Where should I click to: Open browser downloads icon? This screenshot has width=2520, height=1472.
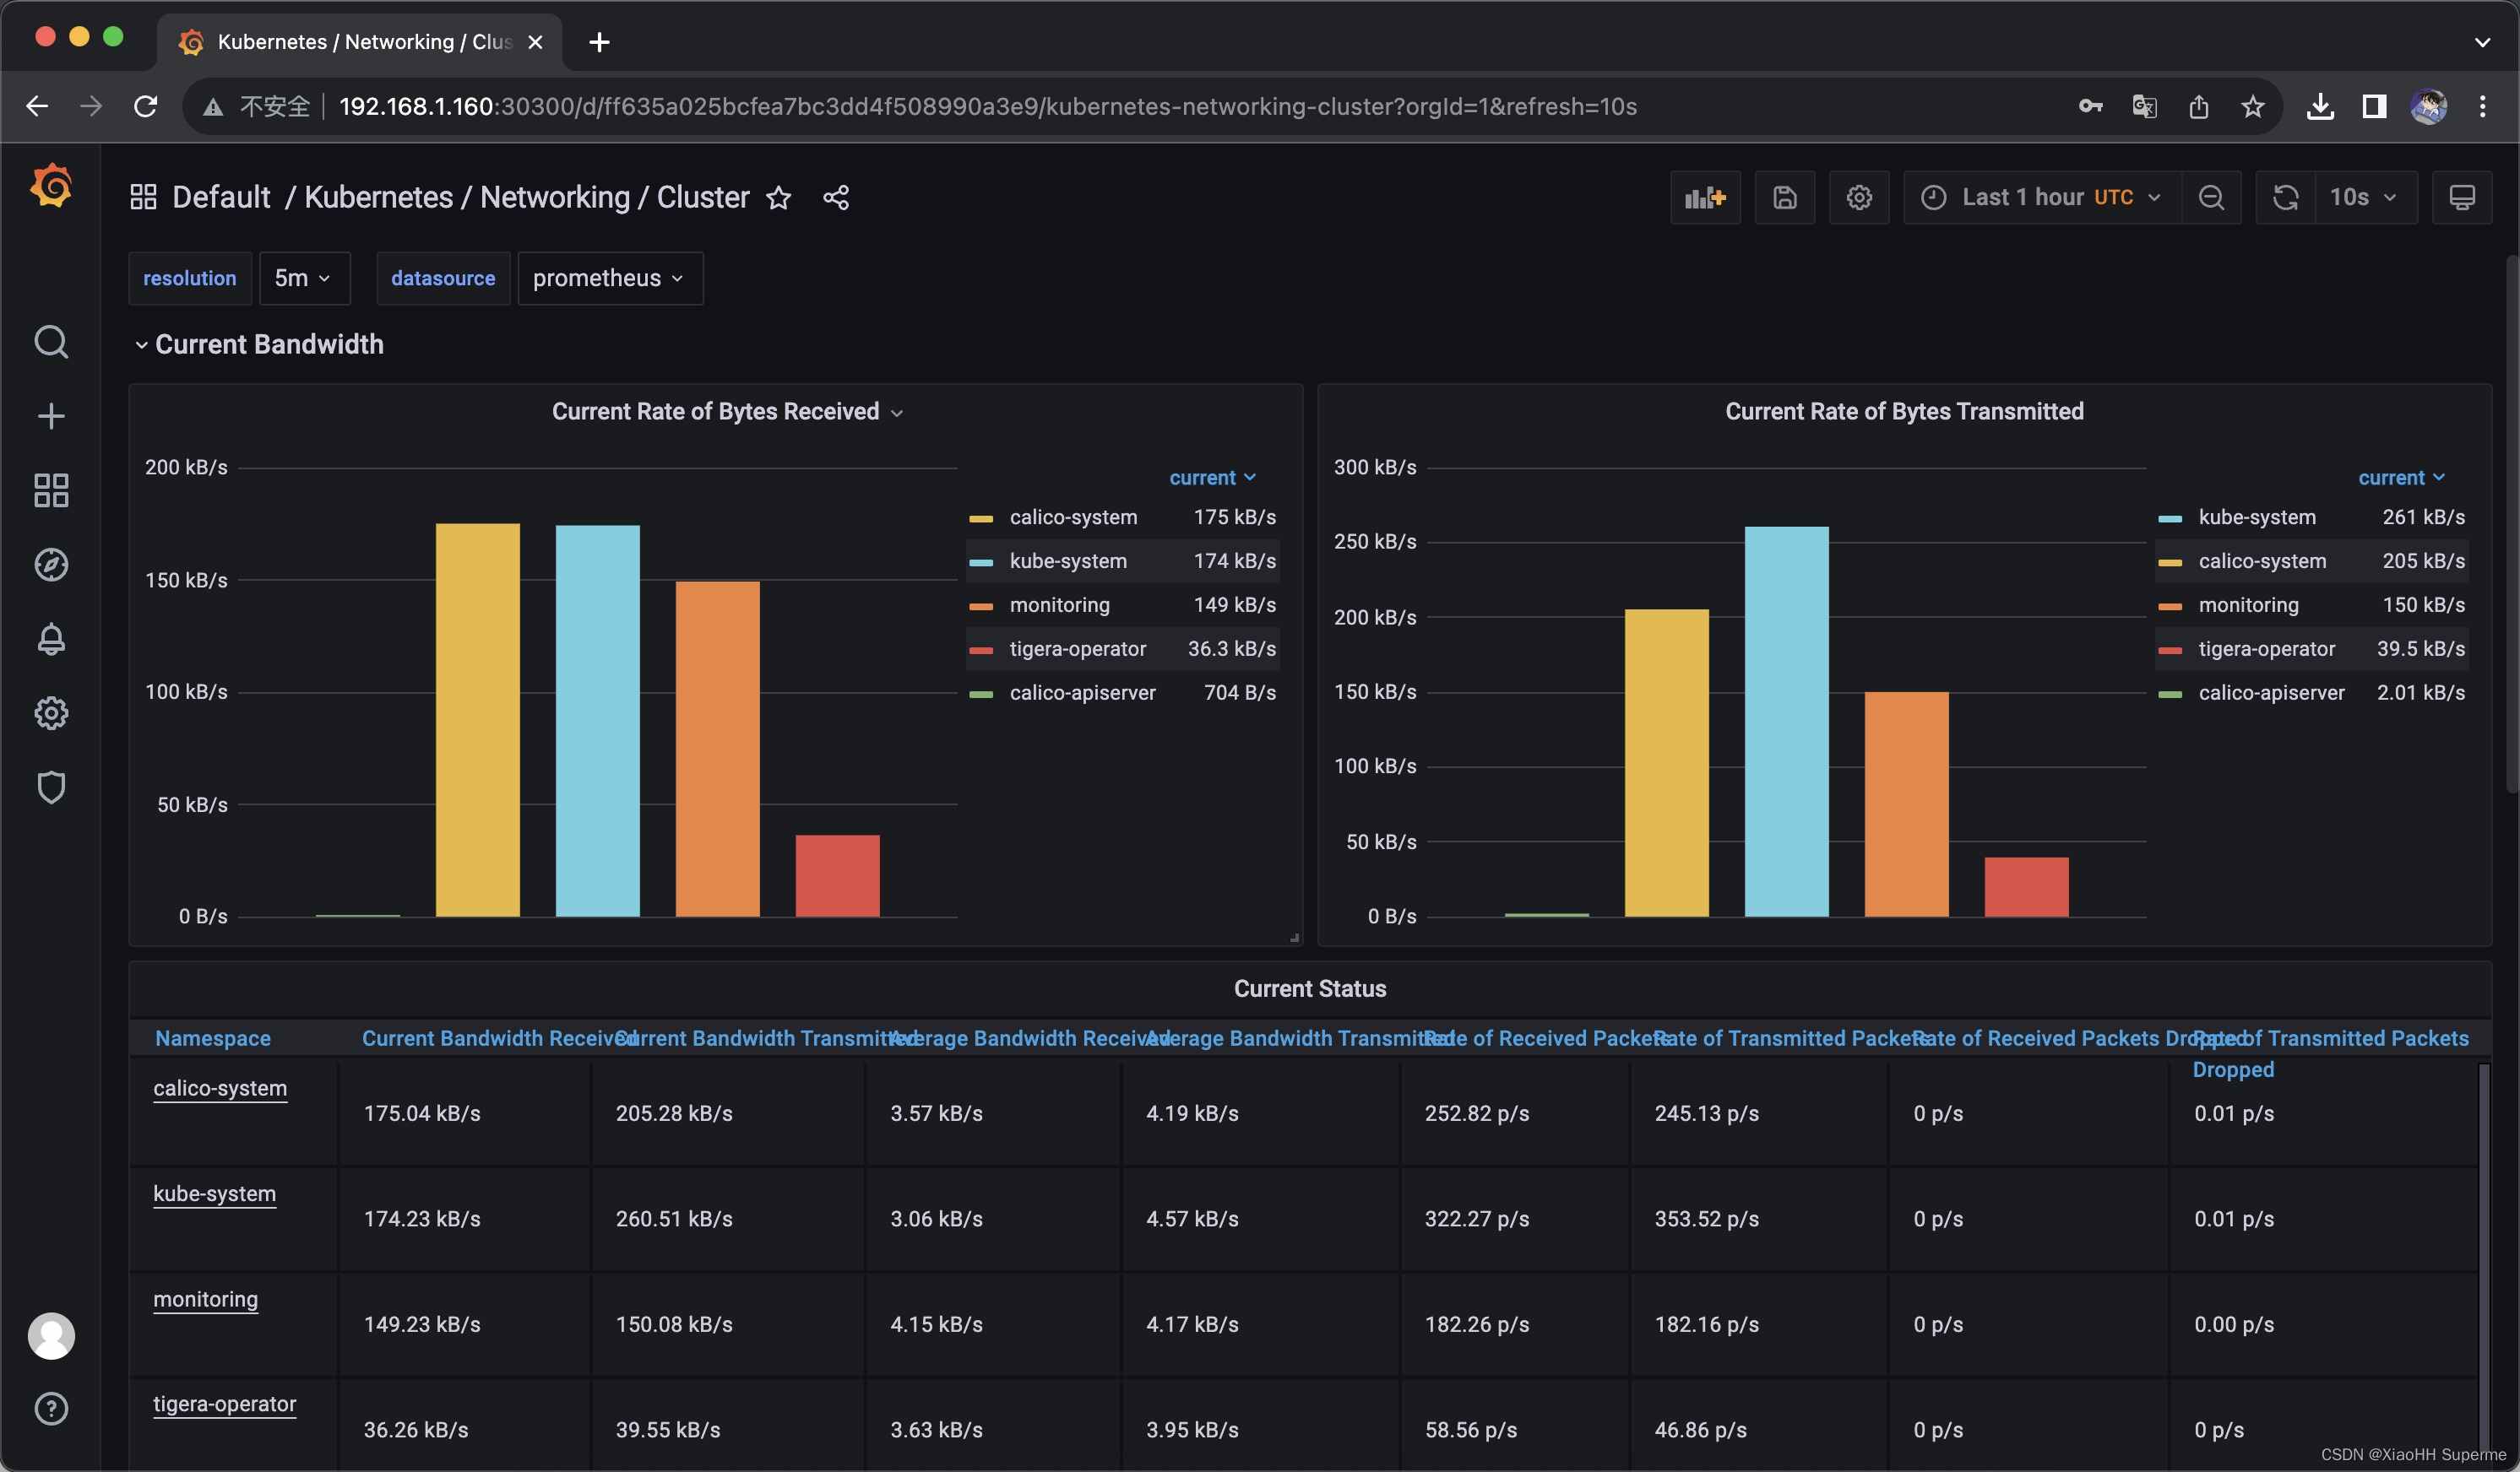point(2320,106)
